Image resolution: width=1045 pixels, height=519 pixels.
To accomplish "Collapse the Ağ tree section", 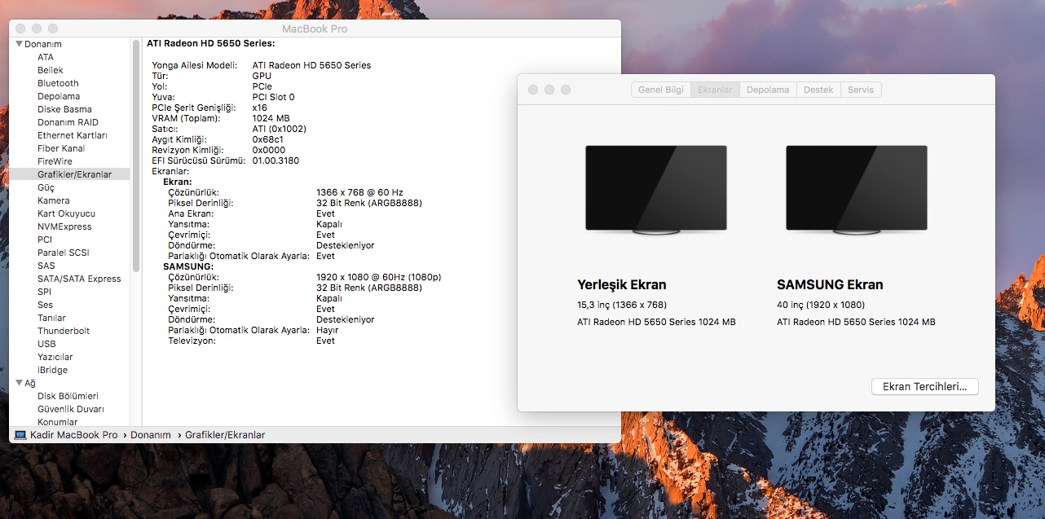I will click(x=19, y=383).
